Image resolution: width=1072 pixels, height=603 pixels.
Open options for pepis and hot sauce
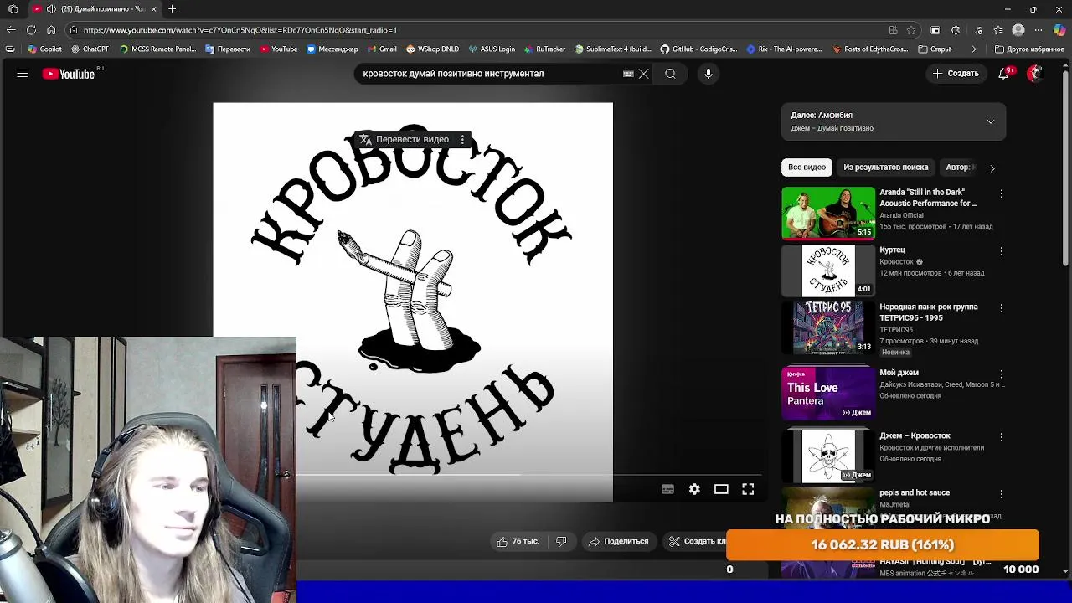tap(1002, 494)
